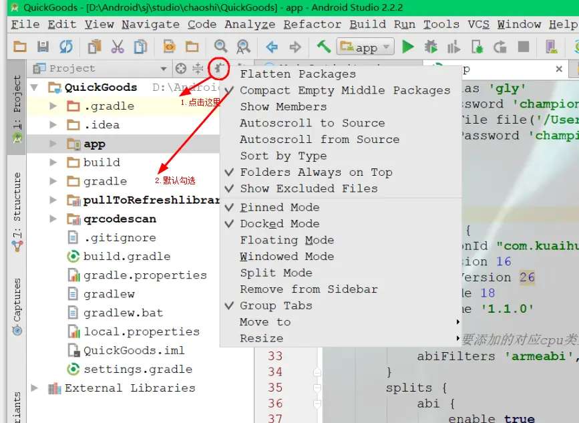579x423 pixels.
Task: Click the fold marker beside line 36
Action: [317, 404]
